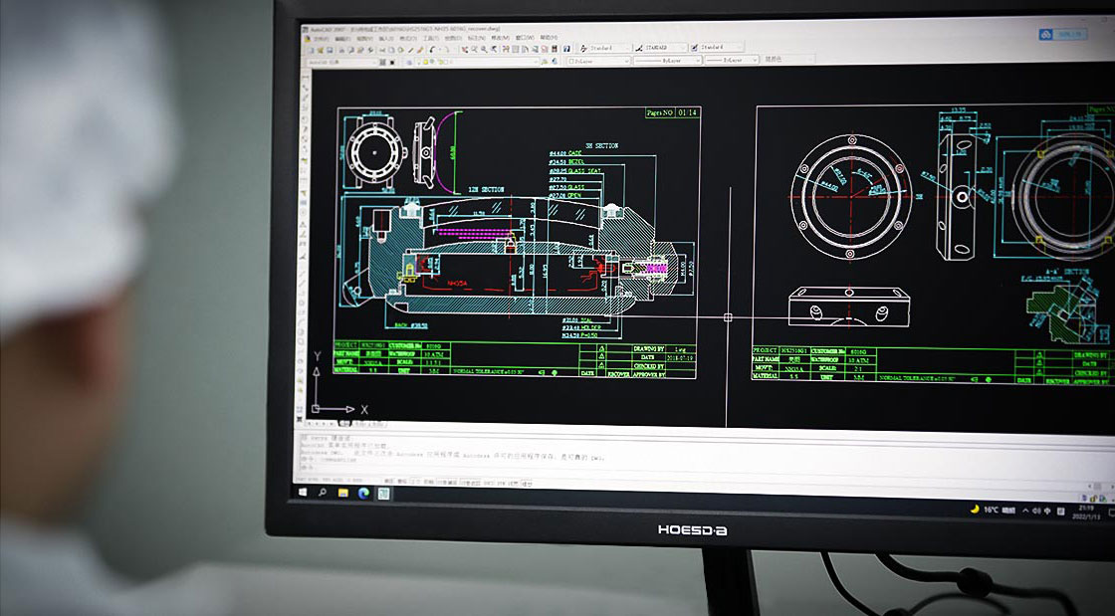1115x616 pixels.
Task: Open the 编辑(E) Edit menu
Action: [344, 39]
